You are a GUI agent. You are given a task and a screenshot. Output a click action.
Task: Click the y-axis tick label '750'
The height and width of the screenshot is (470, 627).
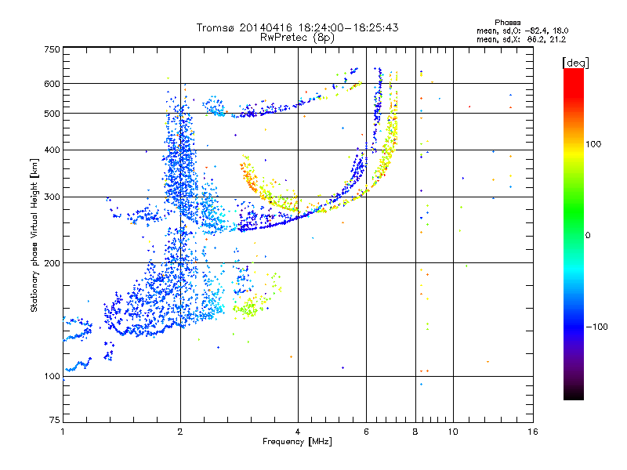52,49
